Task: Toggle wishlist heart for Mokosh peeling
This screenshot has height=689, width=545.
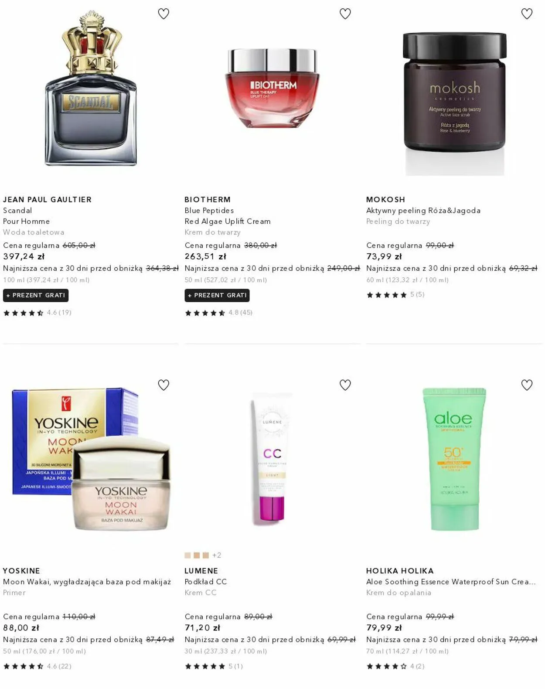Action: coord(527,14)
